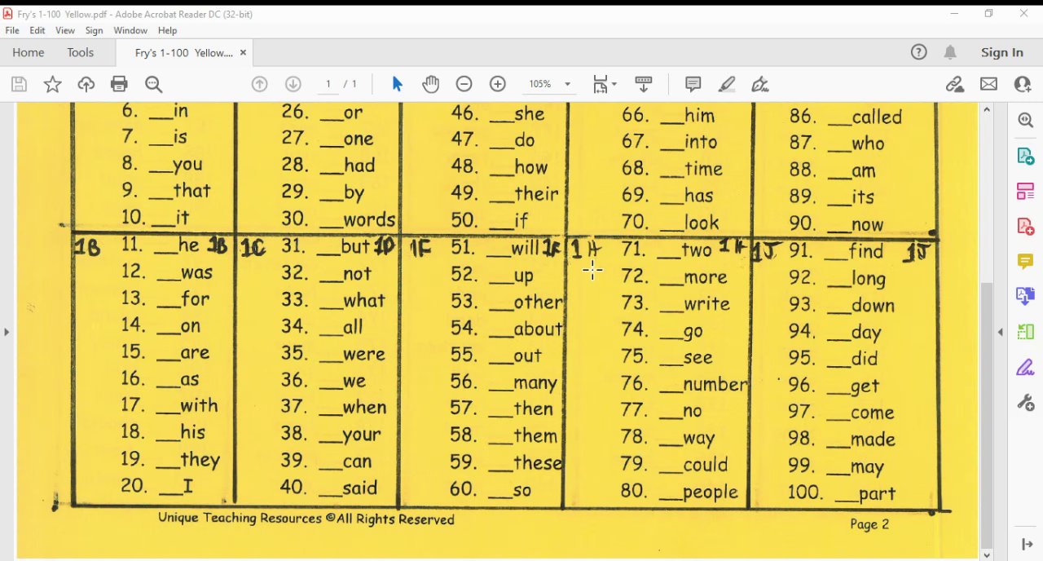Click the share with others icon

pos(1022,84)
